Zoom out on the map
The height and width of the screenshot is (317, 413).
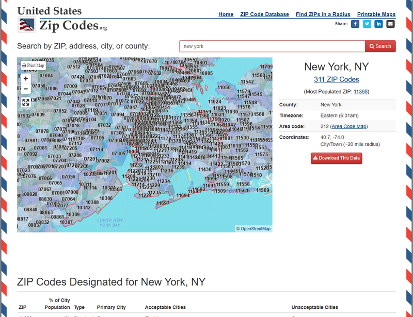(26, 89)
